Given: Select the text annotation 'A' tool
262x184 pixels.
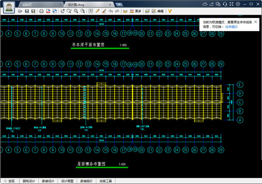Looking at the screenshot, I should coord(90,11).
